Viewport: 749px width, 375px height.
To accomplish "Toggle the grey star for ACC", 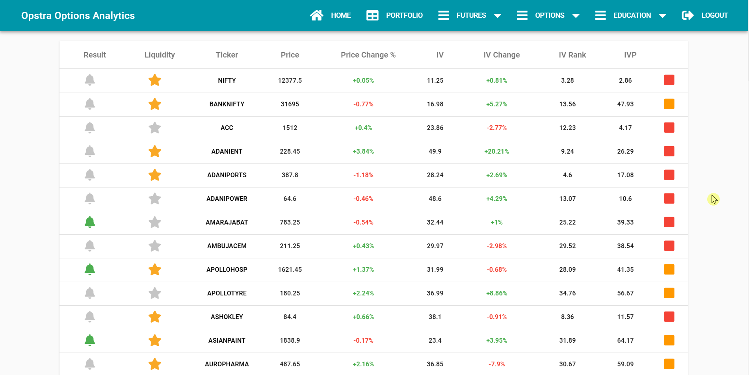I will click(x=155, y=128).
